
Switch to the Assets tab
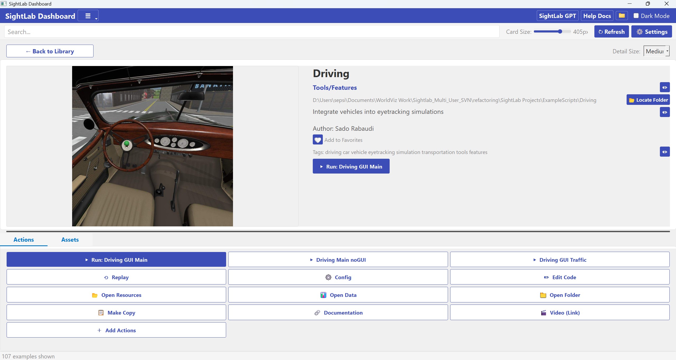70,240
